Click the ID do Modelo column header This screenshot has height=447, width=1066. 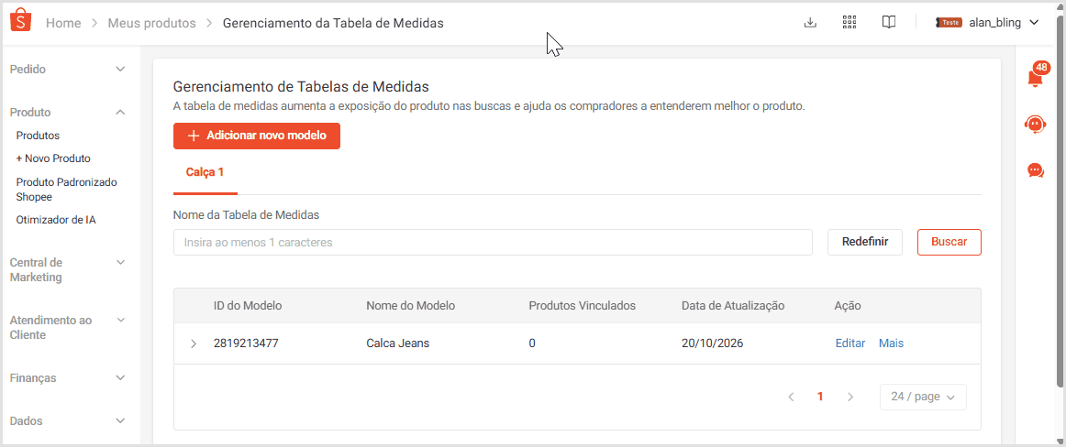248,306
